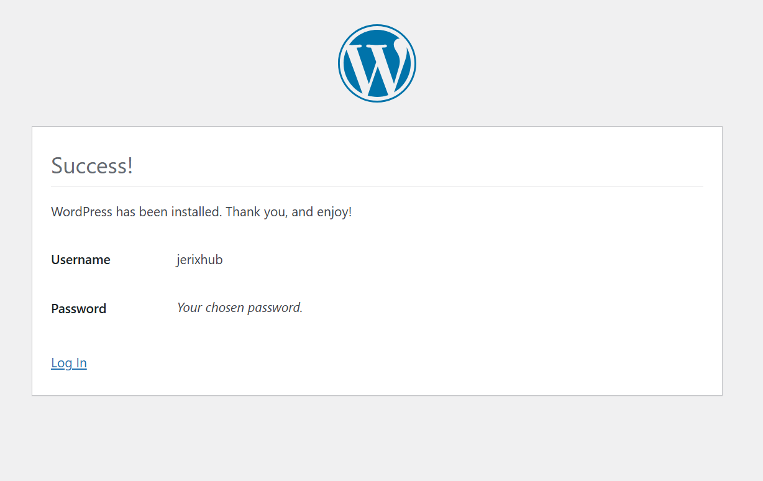
Task: Click the underlined Log In link
Action: coord(68,362)
